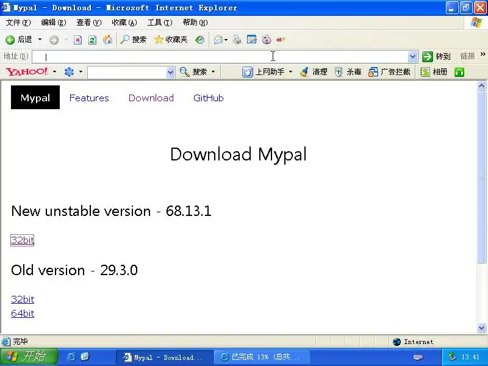Click the pink pig toolbar icon
488x366 pixels.
click(x=267, y=40)
